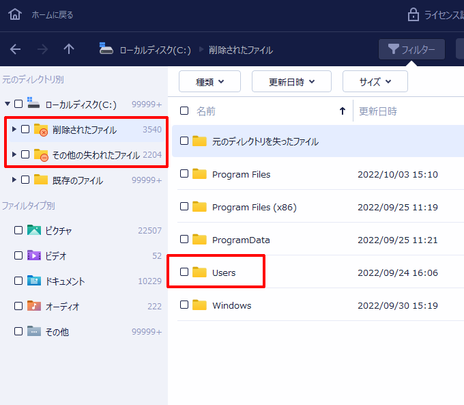Click the Audio file type icon
464x405 pixels.
coord(34,306)
